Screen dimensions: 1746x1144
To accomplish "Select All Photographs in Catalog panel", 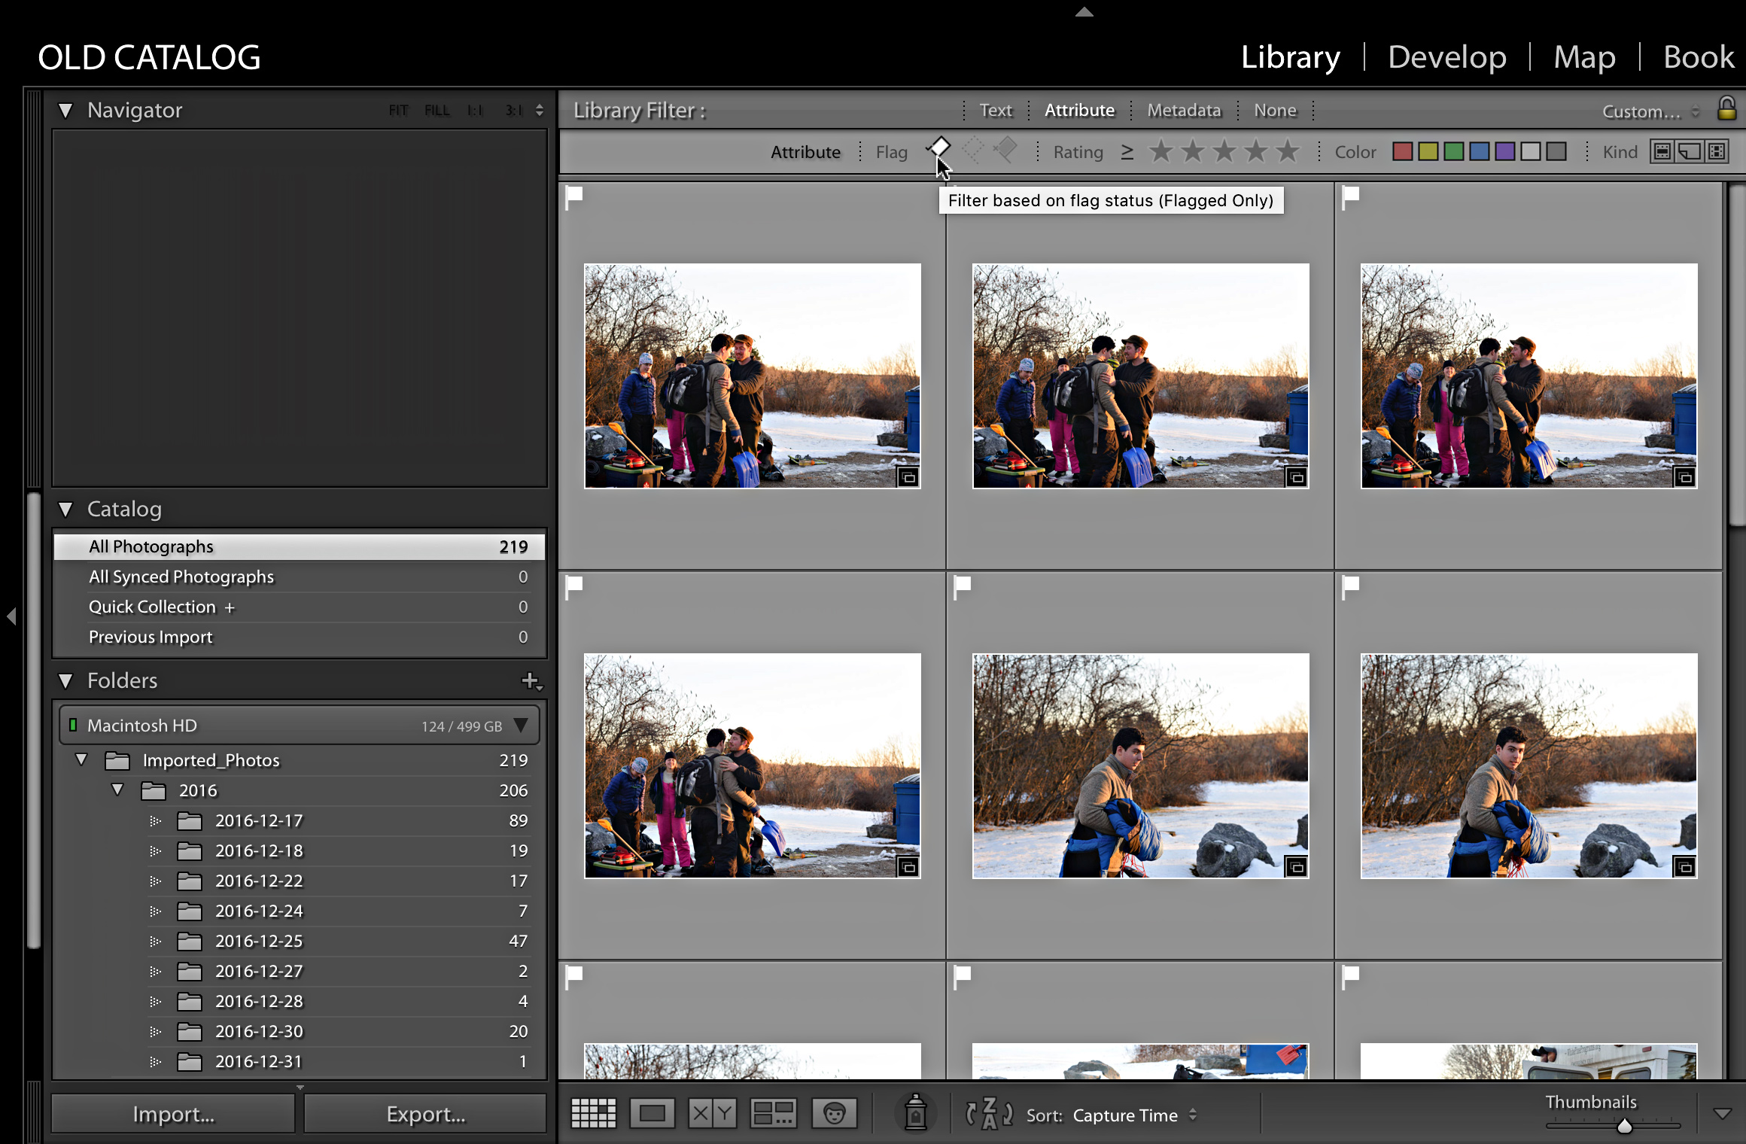I will pyautogui.click(x=151, y=546).
